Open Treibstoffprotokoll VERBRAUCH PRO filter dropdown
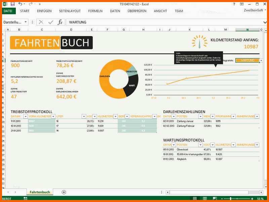The width and height of the screenshot is (269, 202). tap(155, 116)
